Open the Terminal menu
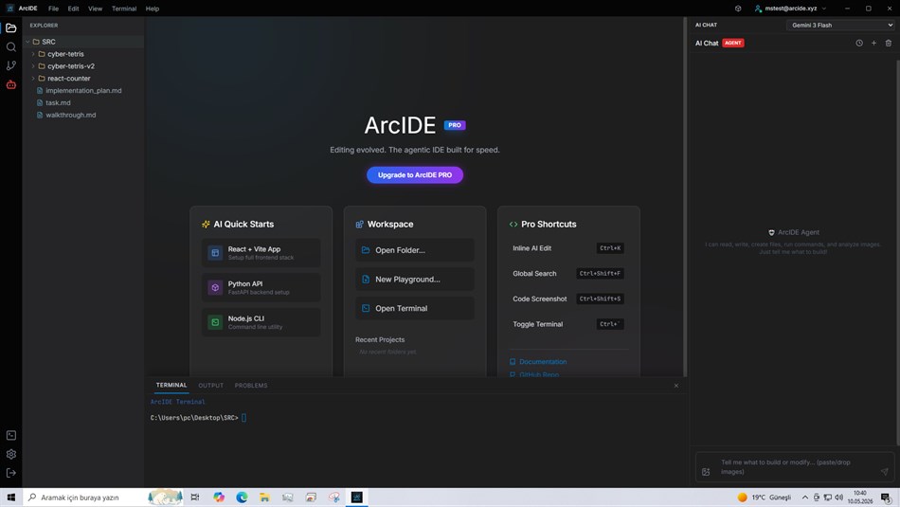The image size is (900, 507). [x=124, y=9]
